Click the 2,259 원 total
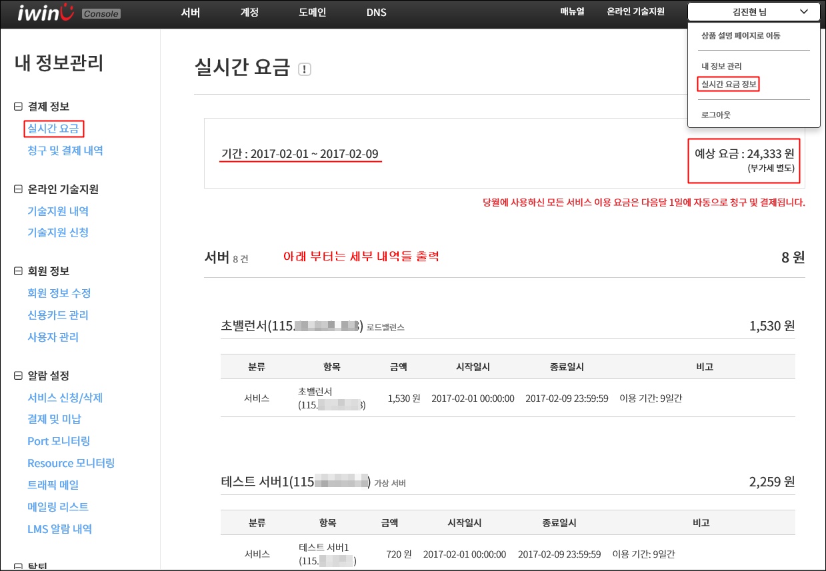The width and height of the screenshot is (826, 571). (772, 481)
